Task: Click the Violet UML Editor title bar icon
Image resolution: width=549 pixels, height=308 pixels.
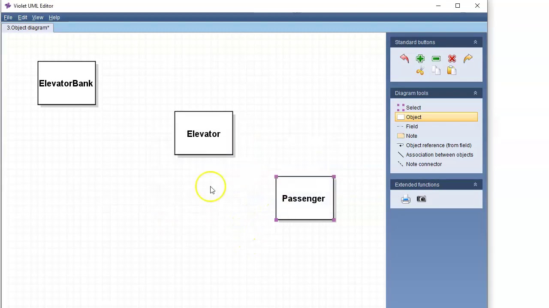Action: [8, 6]
